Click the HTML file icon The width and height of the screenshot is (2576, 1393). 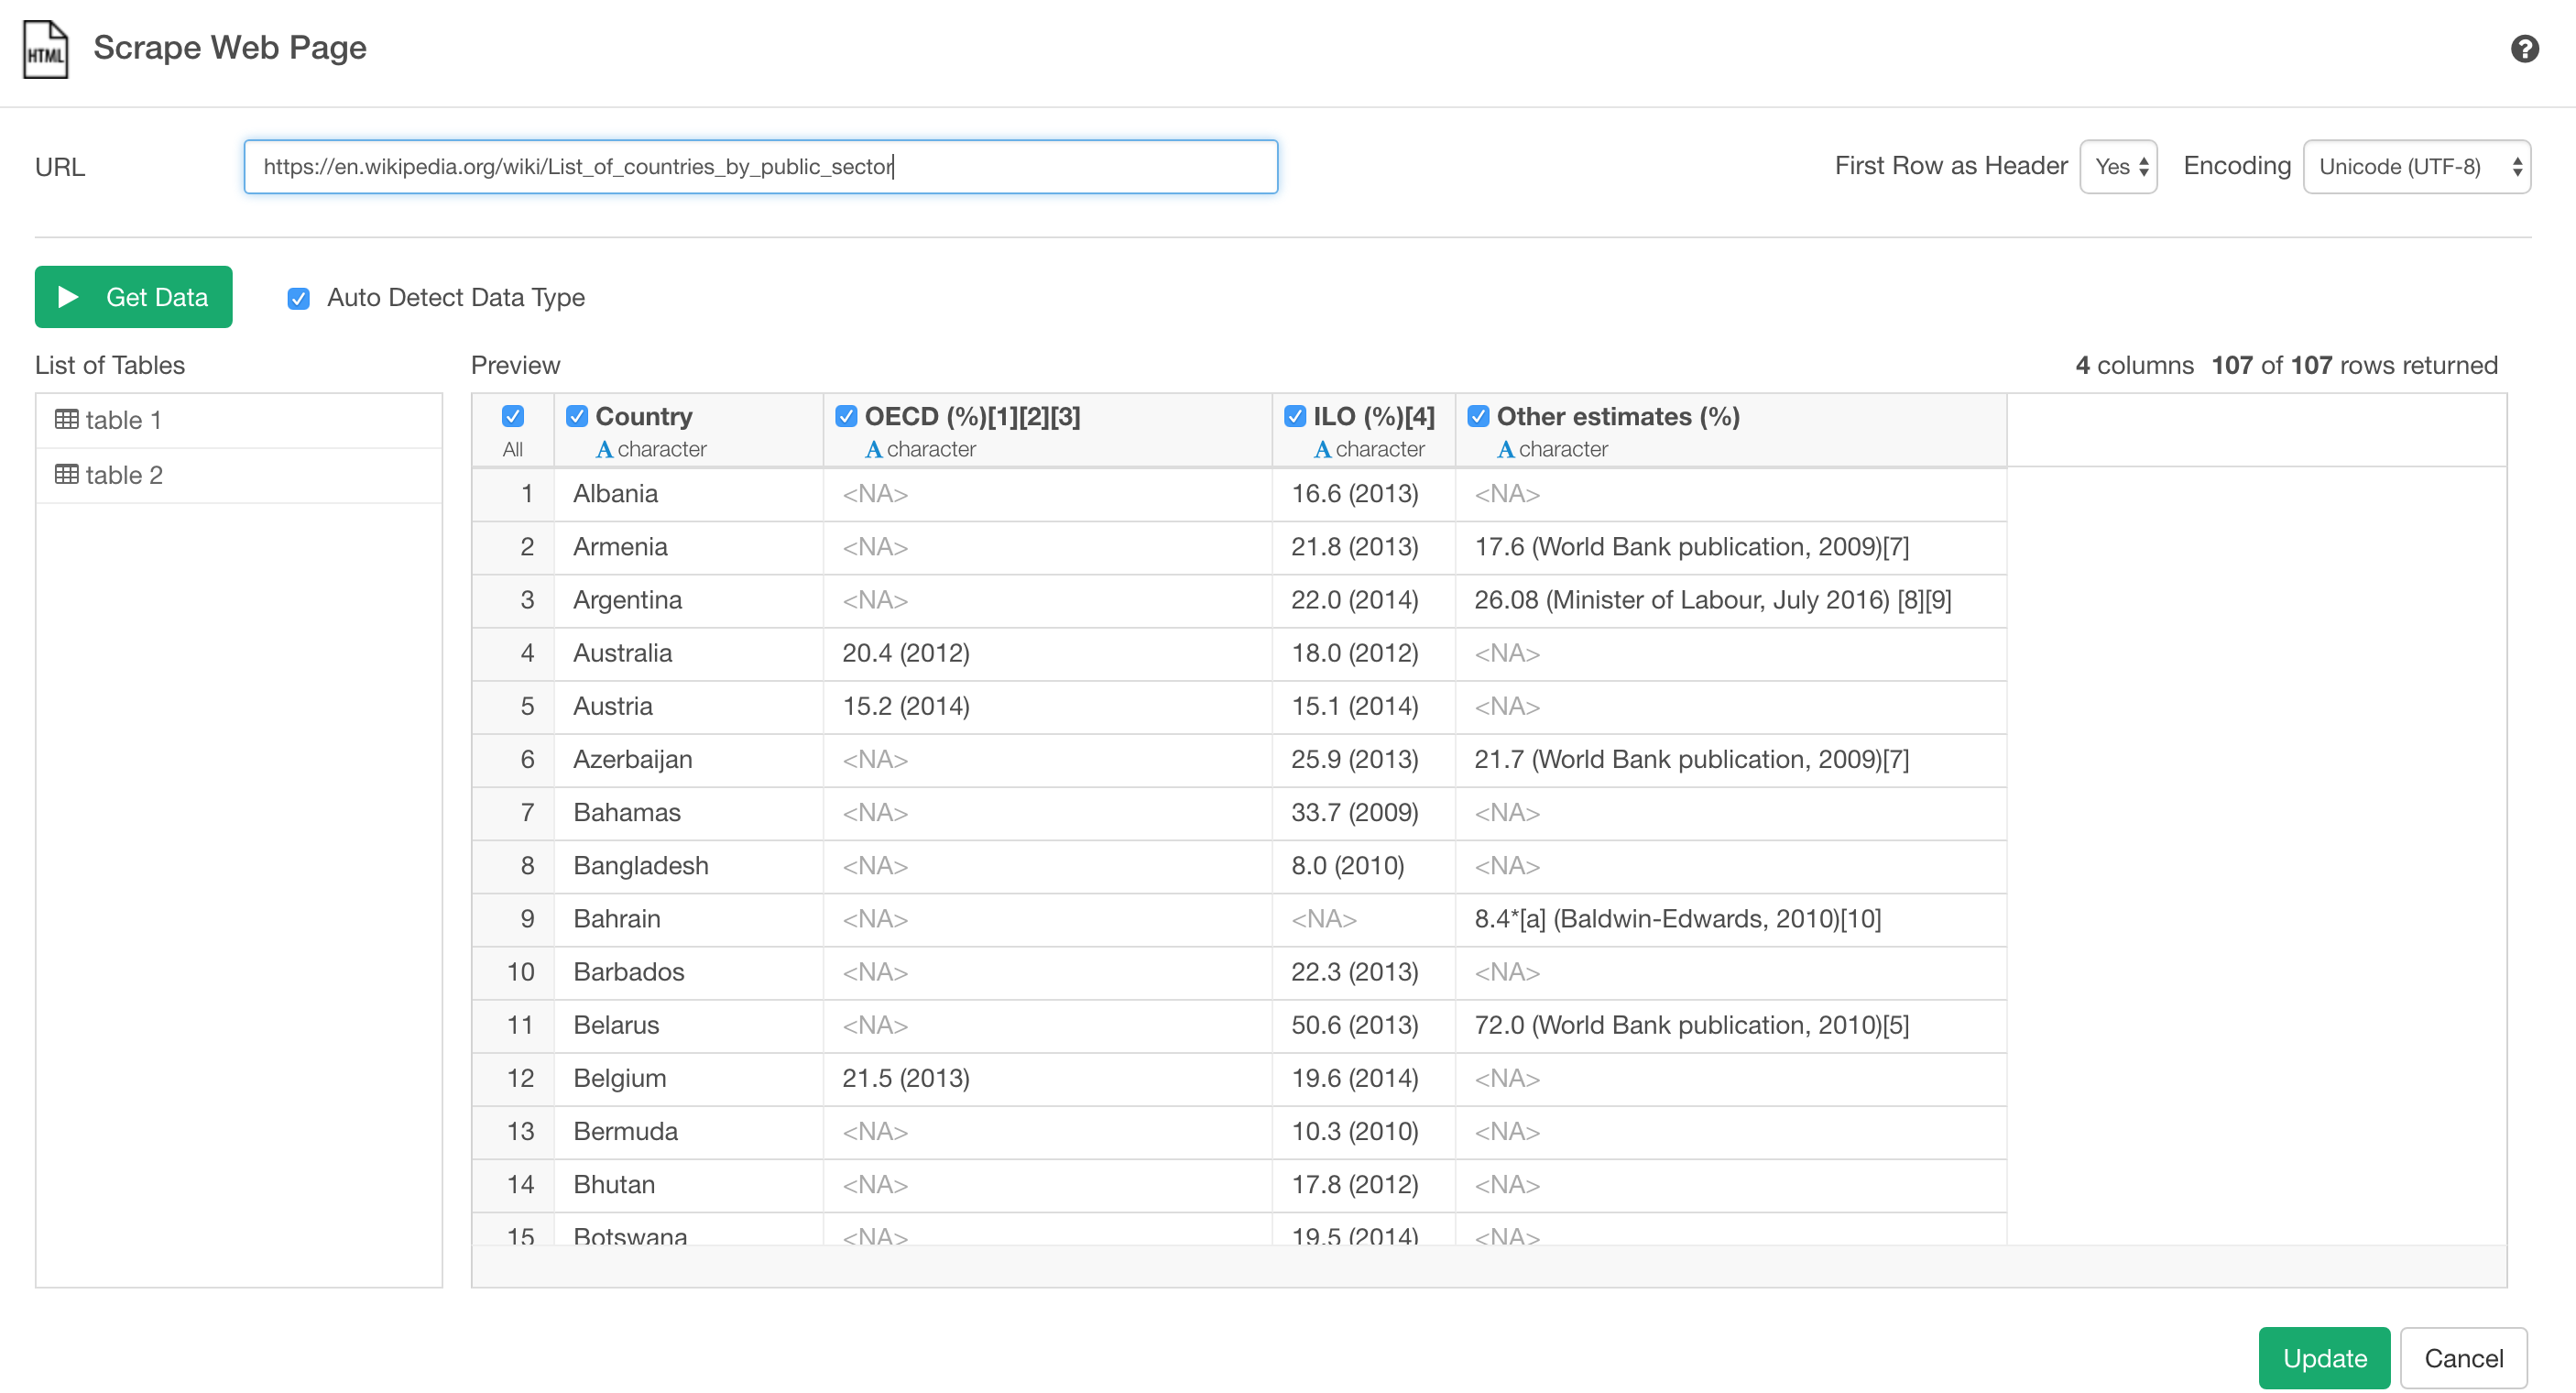click(45, 49)
